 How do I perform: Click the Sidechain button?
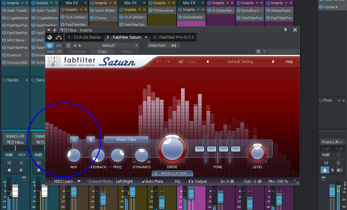(163, 45)
